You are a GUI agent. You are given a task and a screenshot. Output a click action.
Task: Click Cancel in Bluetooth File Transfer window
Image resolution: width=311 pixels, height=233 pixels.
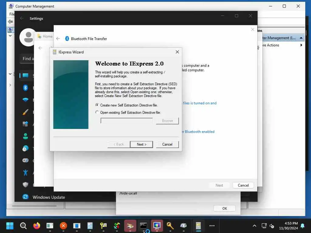243,185
